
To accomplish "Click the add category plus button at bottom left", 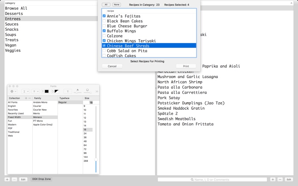I will (x=7, y=179).
